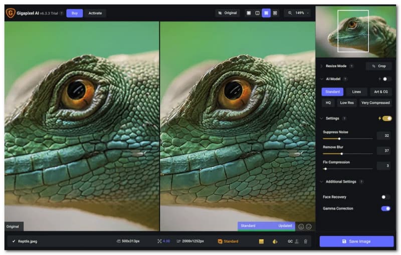The image size is (401, 255).
Task: Collapse the Additional Settings section
Action: (x=321, y=182)
